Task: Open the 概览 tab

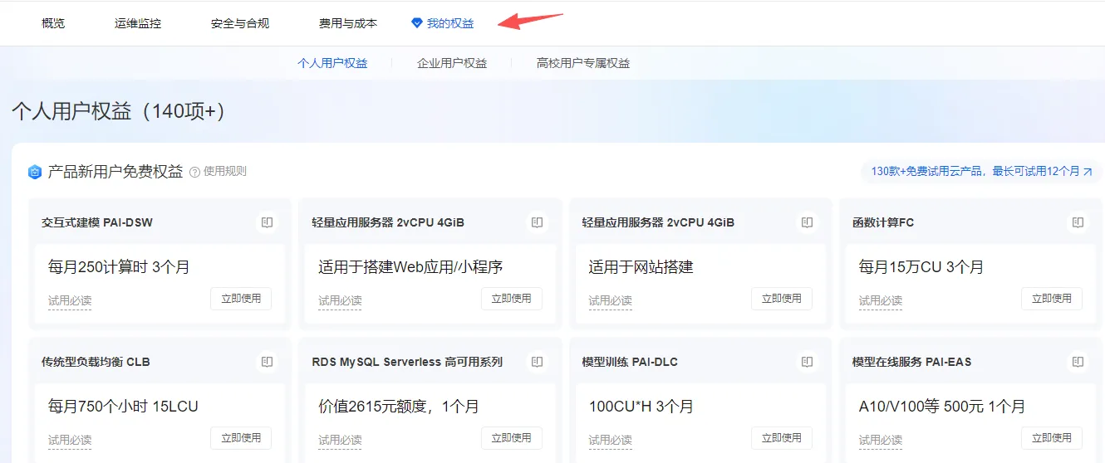Action: pos(53,23)
